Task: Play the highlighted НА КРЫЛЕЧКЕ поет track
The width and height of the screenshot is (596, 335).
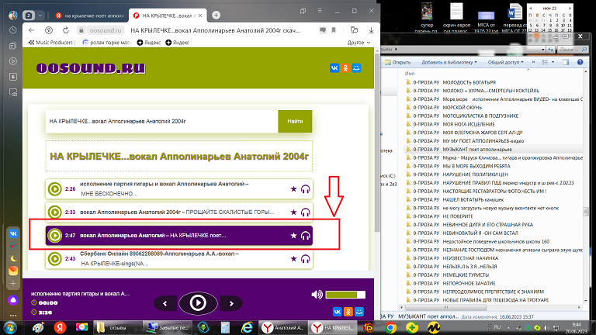Action: tap(55, 236)
